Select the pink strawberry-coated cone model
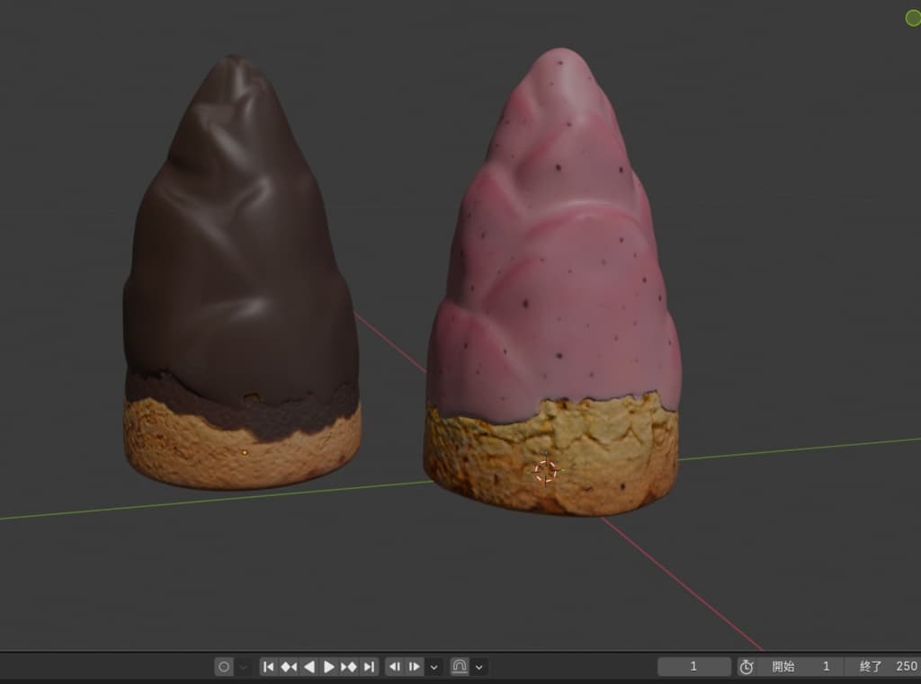The height and width of the screenshot is (684, 921). (552, 282)
